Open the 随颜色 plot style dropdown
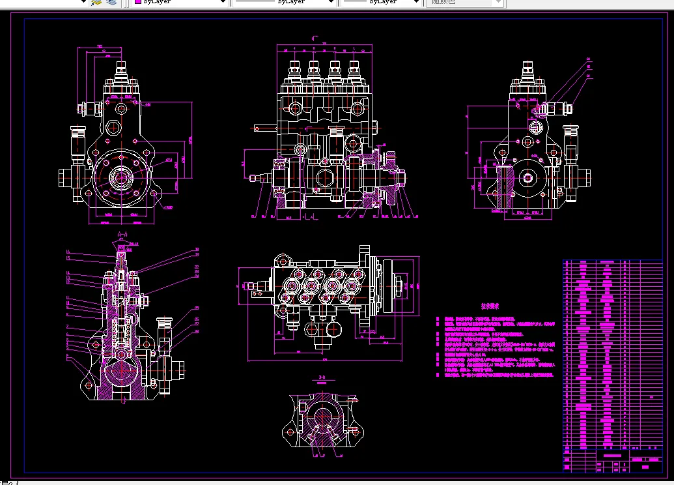Image resolution: width=674 pixels, height=485 pixels. pos(464,2)
